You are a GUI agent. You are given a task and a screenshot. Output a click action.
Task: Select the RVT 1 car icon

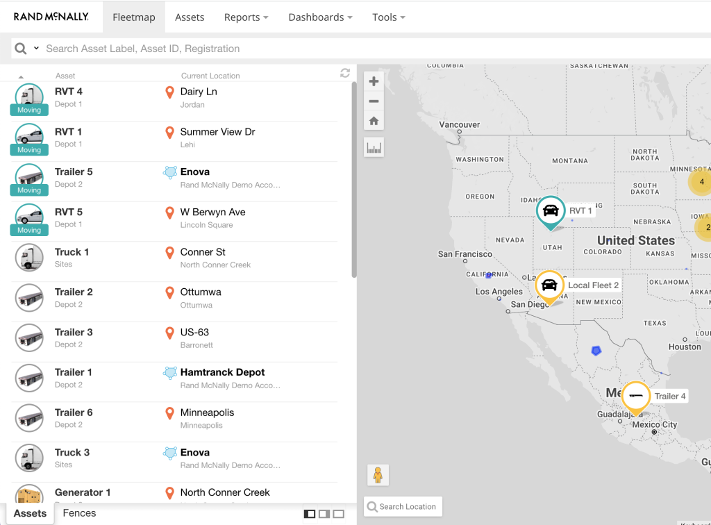[29, 137]
